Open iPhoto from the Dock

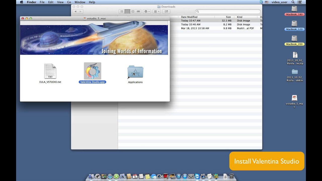click(x=172, y=176)
